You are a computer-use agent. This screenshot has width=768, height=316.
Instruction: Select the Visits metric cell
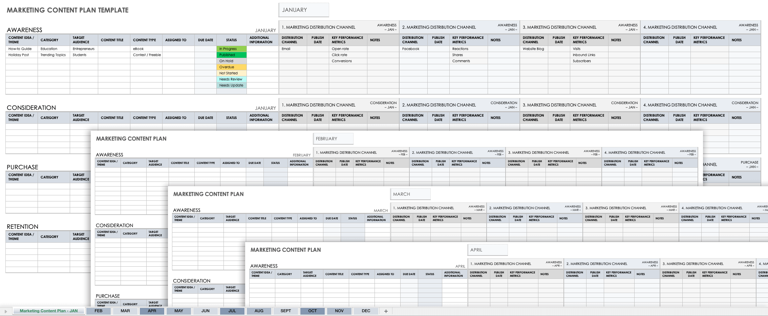[589, 49]
